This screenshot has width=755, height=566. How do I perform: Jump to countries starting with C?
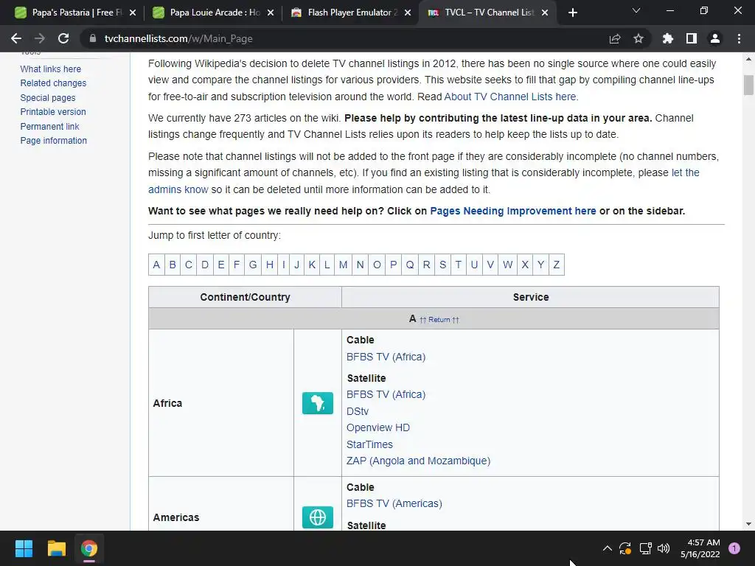pyautogui.click(x=189, y=265)
